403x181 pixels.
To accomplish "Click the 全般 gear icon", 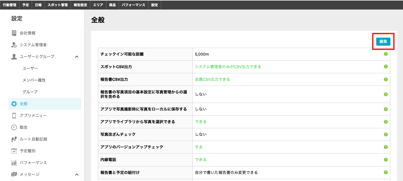I will 14,104.
